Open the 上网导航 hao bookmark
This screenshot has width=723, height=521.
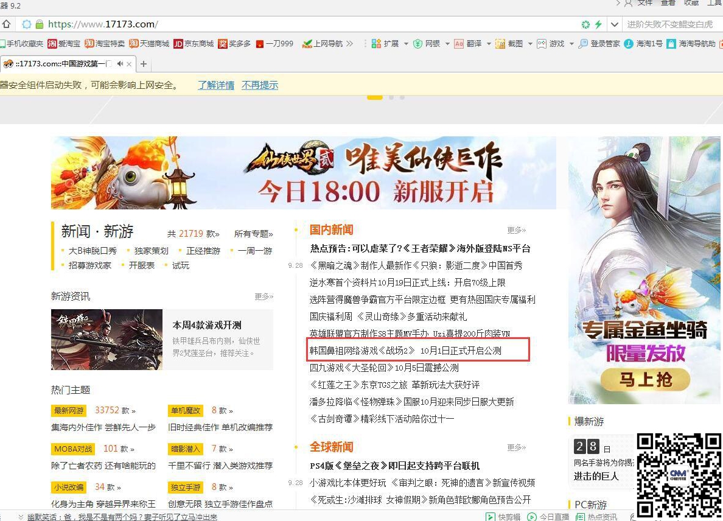(x=323, y=43)
